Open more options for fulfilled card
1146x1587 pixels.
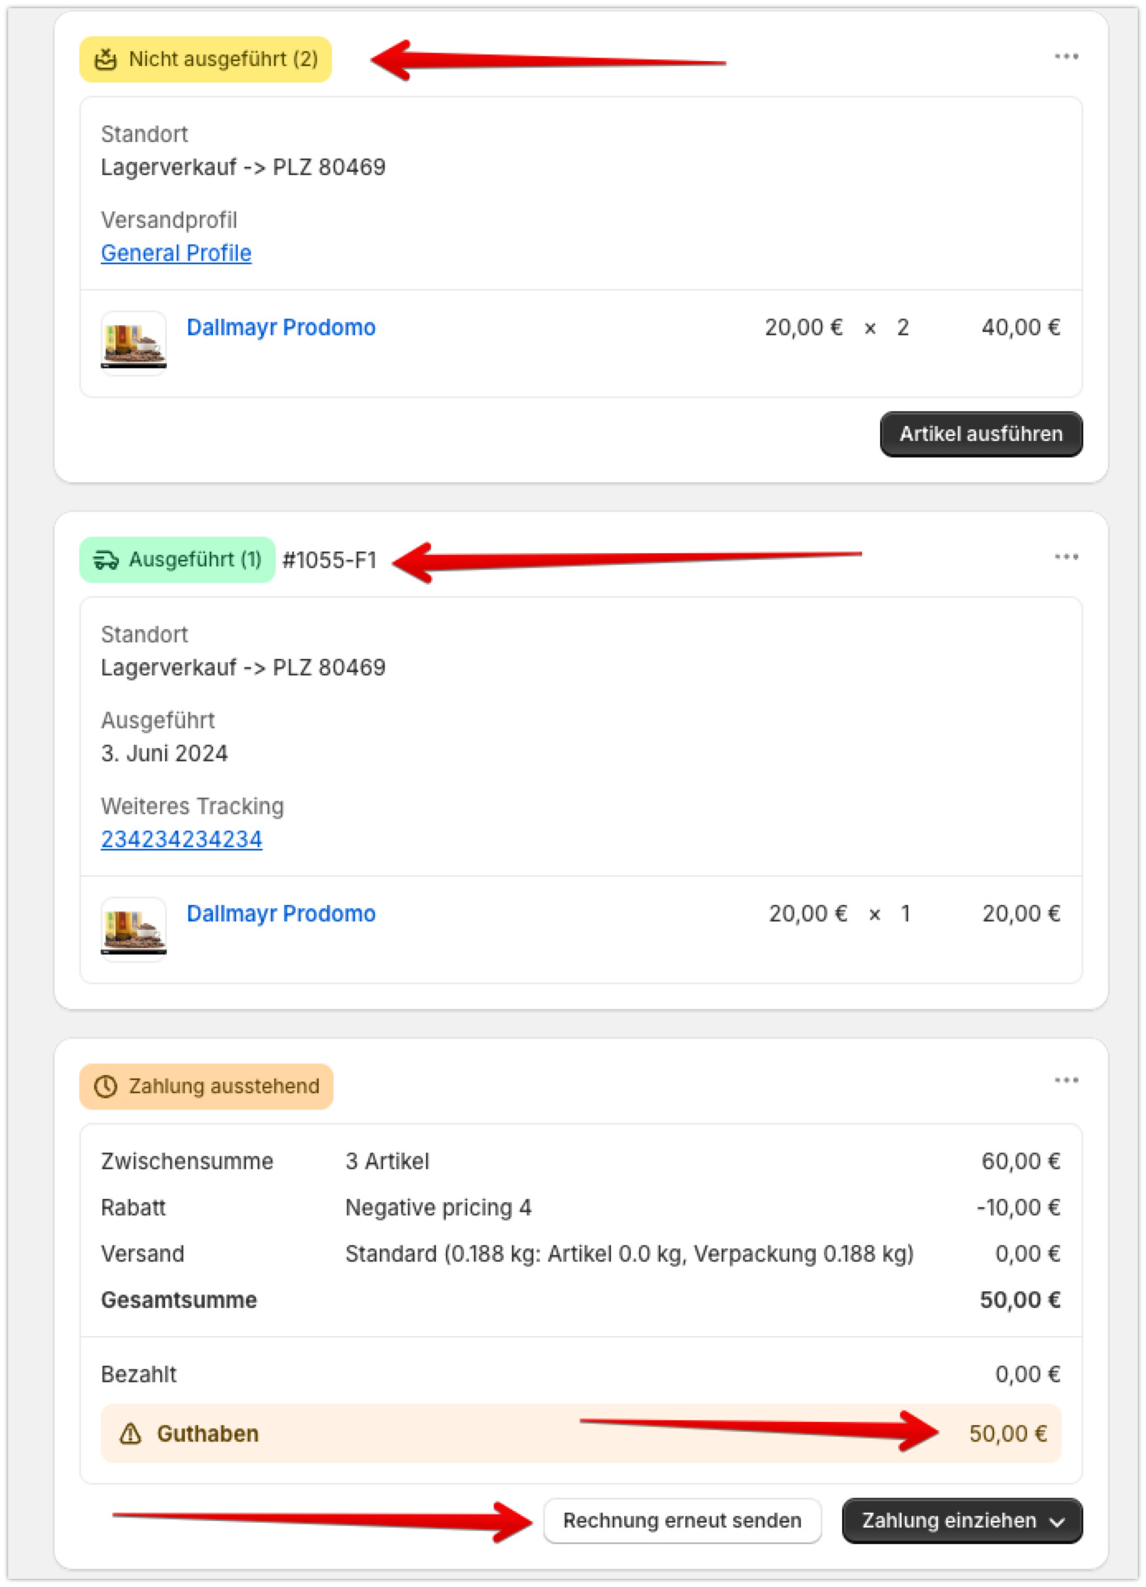click(1066, 557)
